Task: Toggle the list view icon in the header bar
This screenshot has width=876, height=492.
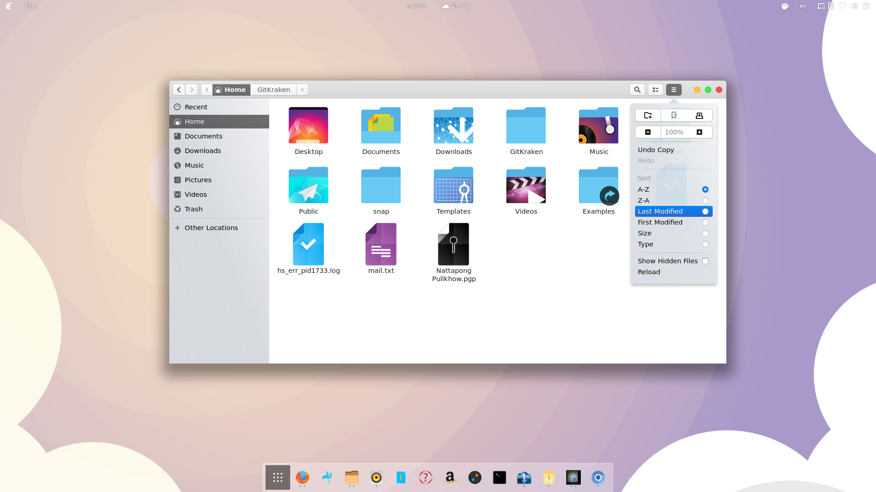Action: point(656,90)
